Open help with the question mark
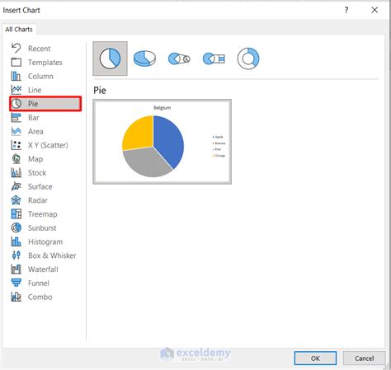This screenshot has height=370, width=391. pos(346,10)
